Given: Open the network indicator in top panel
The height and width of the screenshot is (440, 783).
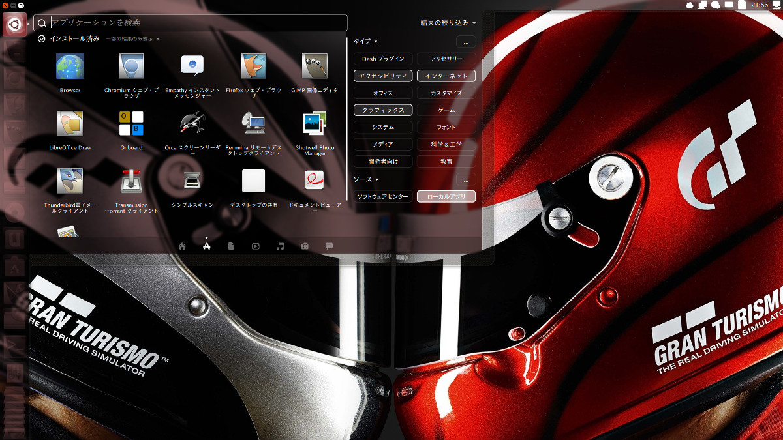Looking at the screenshot, I should tap(703, 5).
